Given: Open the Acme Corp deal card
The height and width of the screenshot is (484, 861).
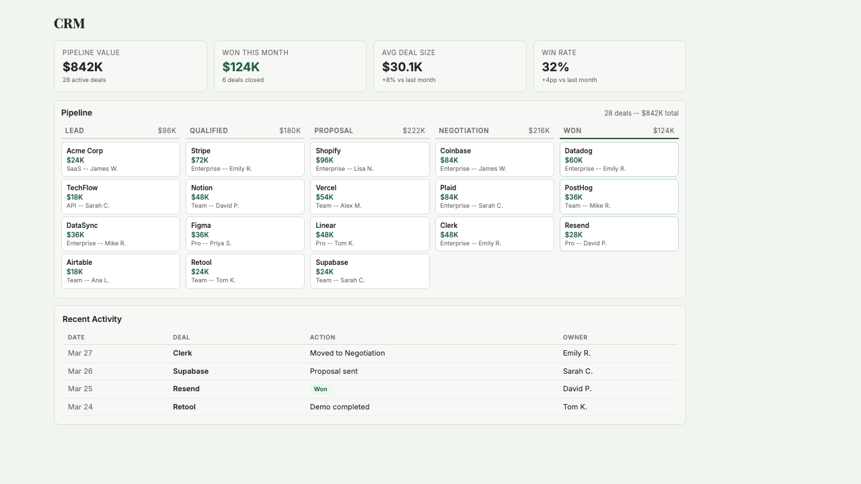Looking at the screenshot, I should 120,159.
